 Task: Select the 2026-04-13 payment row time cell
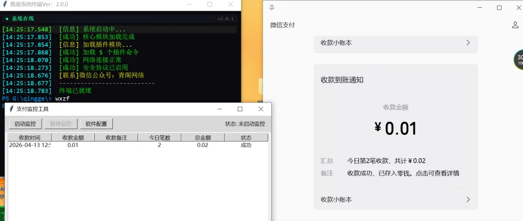click(x=30, y=145)
